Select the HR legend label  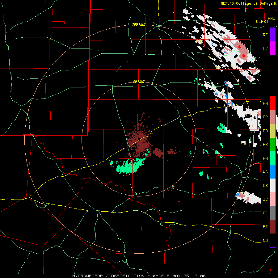265,145
